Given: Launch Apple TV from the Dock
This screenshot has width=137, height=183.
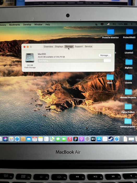Looking at the screenshot, I should [93, 139].
